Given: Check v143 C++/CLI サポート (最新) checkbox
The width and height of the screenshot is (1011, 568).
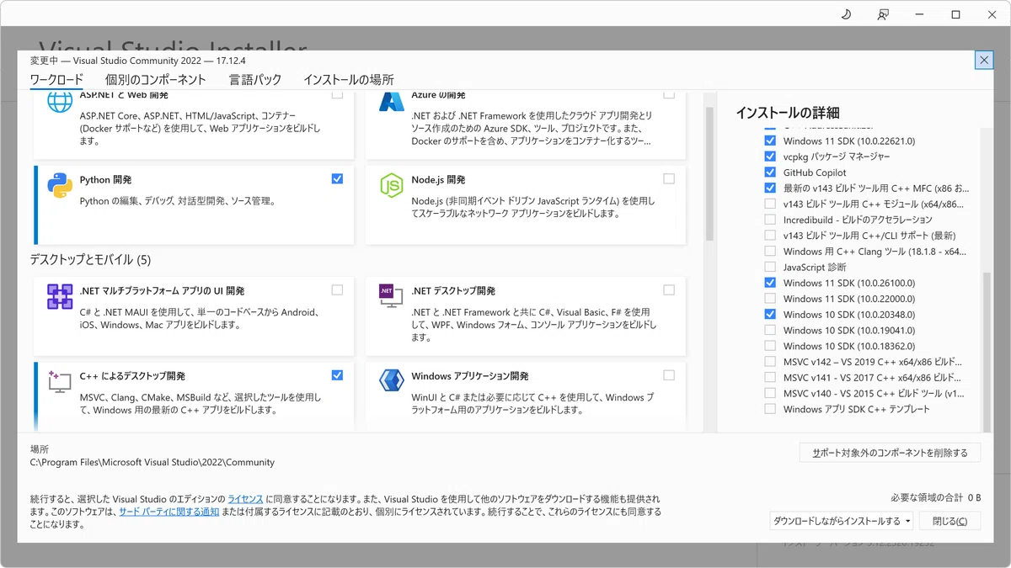Looking at the screenshot, I should (770, 236).
